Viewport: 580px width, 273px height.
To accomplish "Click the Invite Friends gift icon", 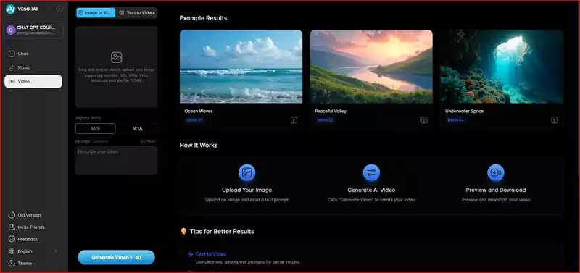I will 12,227.
